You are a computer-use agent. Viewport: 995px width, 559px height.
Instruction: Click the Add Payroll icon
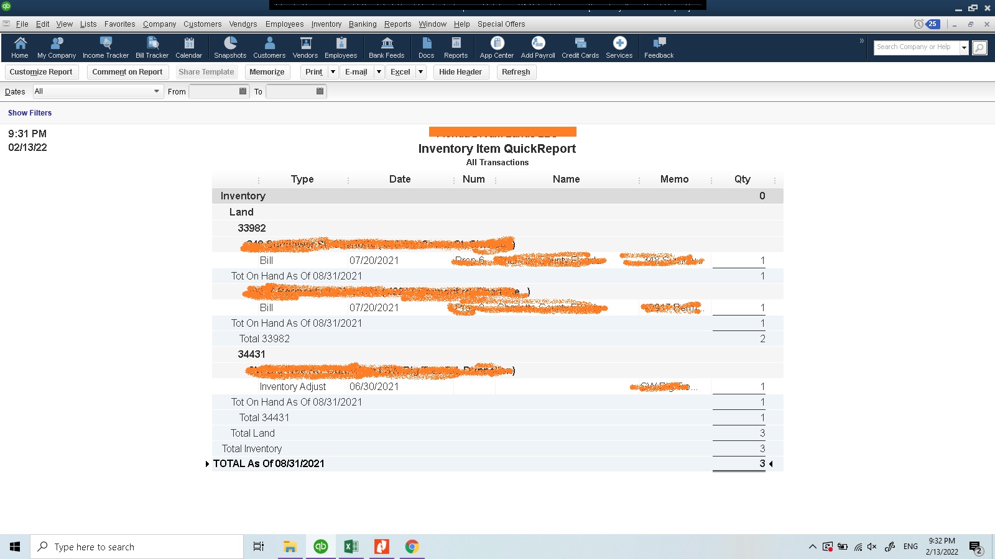(537, 47)
